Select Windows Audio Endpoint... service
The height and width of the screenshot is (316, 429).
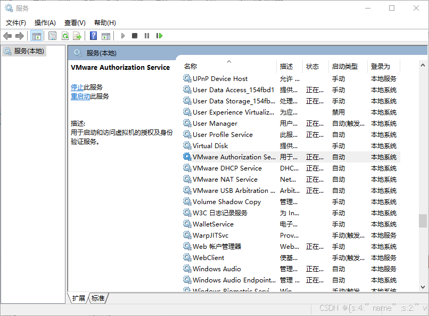click(x=291, y=280)
